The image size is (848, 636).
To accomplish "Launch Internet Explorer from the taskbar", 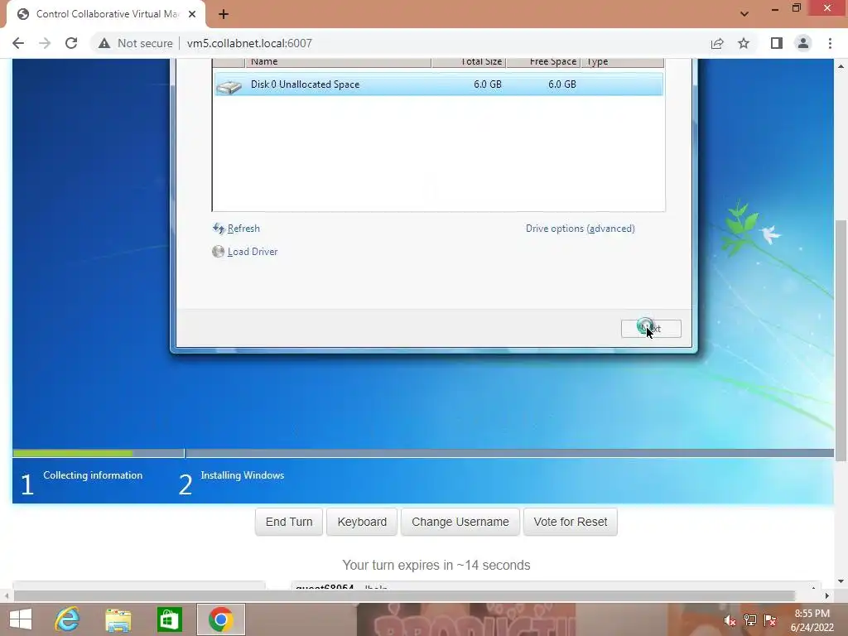I will point(68,619).
